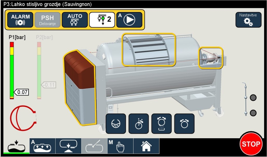Viewport: 267px width, 157px height.
Task: Select the press door hatch area
Action: coord(149,49)
